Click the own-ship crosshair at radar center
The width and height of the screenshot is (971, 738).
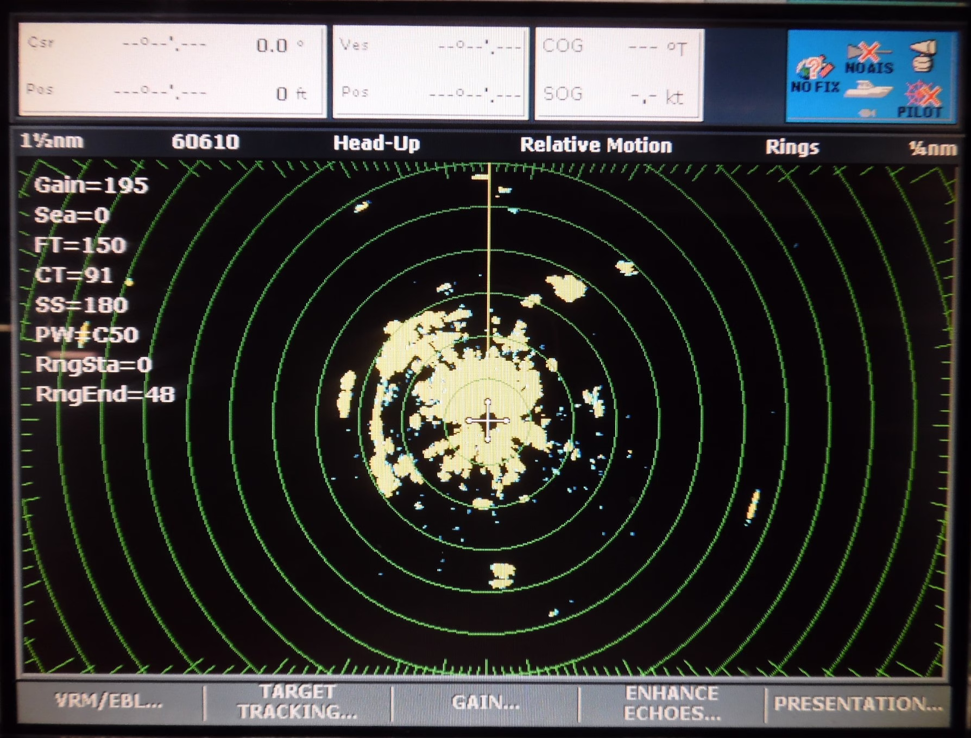tap(487, 421)
